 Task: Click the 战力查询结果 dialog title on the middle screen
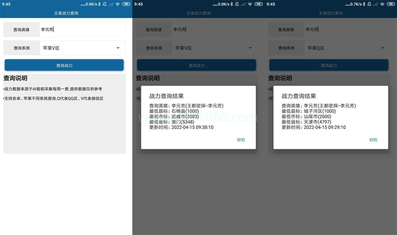click(x=166, y=96)
